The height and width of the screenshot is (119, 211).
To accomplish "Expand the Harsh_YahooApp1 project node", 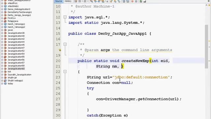I will tap(2, 24).
